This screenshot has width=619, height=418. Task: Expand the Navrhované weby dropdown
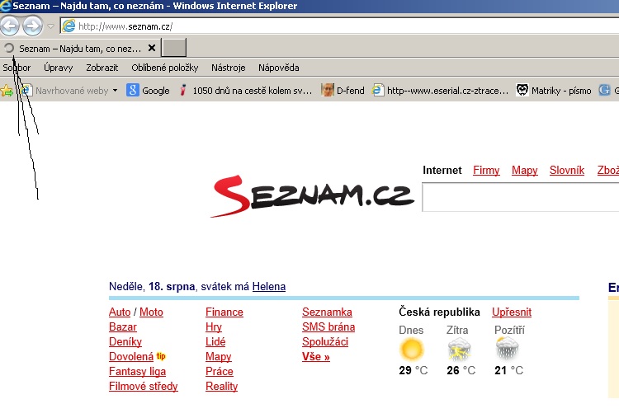115,91
